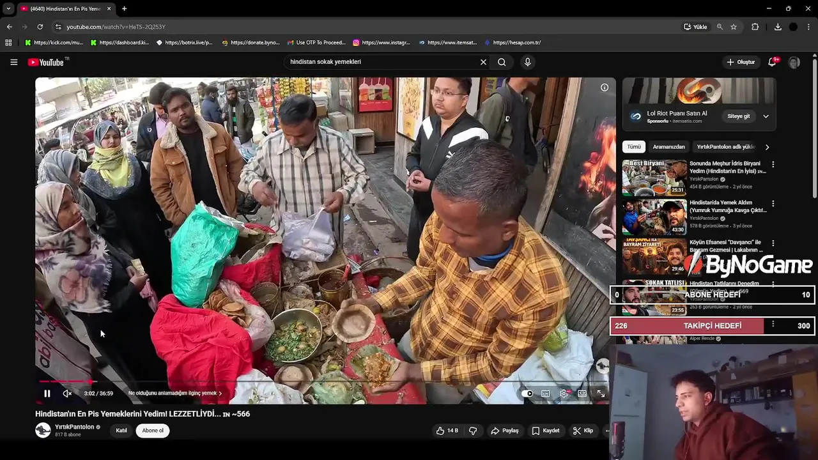Reload the page
818x460 pixels.
pos(40,27)
